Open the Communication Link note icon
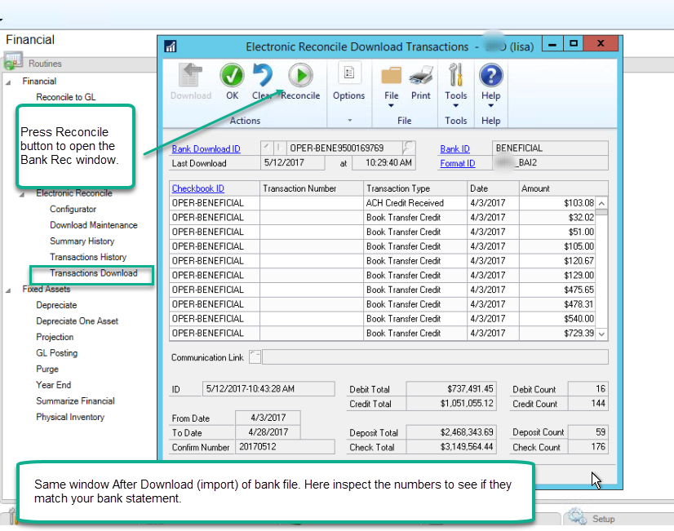 point(255,356)
